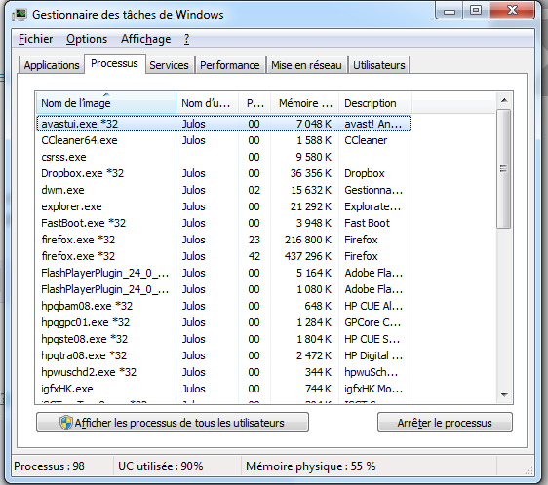Screen dimensions: 548x485
Task: Click the 15 632 K memory cell
Action: click(x=311, y=190)
